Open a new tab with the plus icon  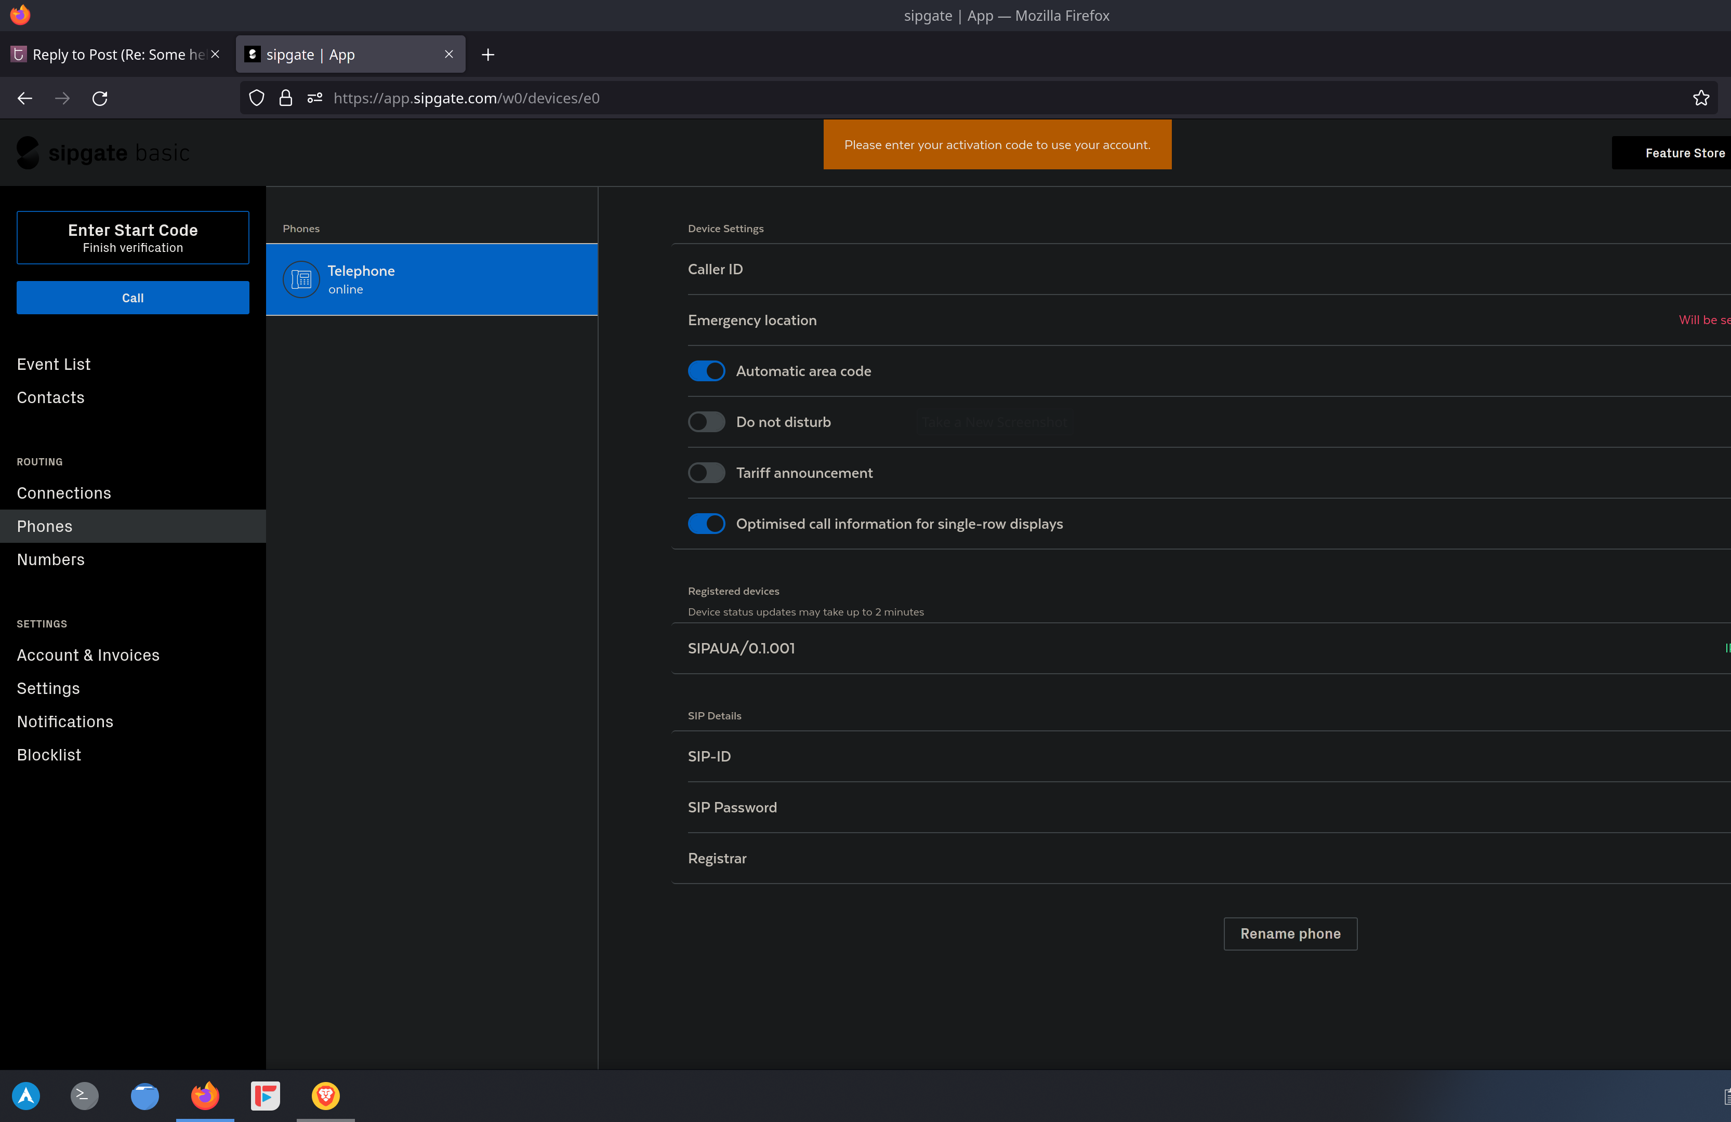[x=488, y=55]
